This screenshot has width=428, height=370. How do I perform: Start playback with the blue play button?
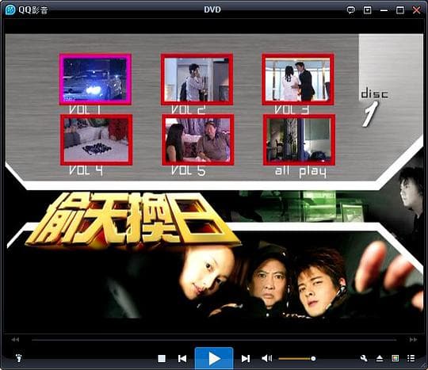coord(214,358)
